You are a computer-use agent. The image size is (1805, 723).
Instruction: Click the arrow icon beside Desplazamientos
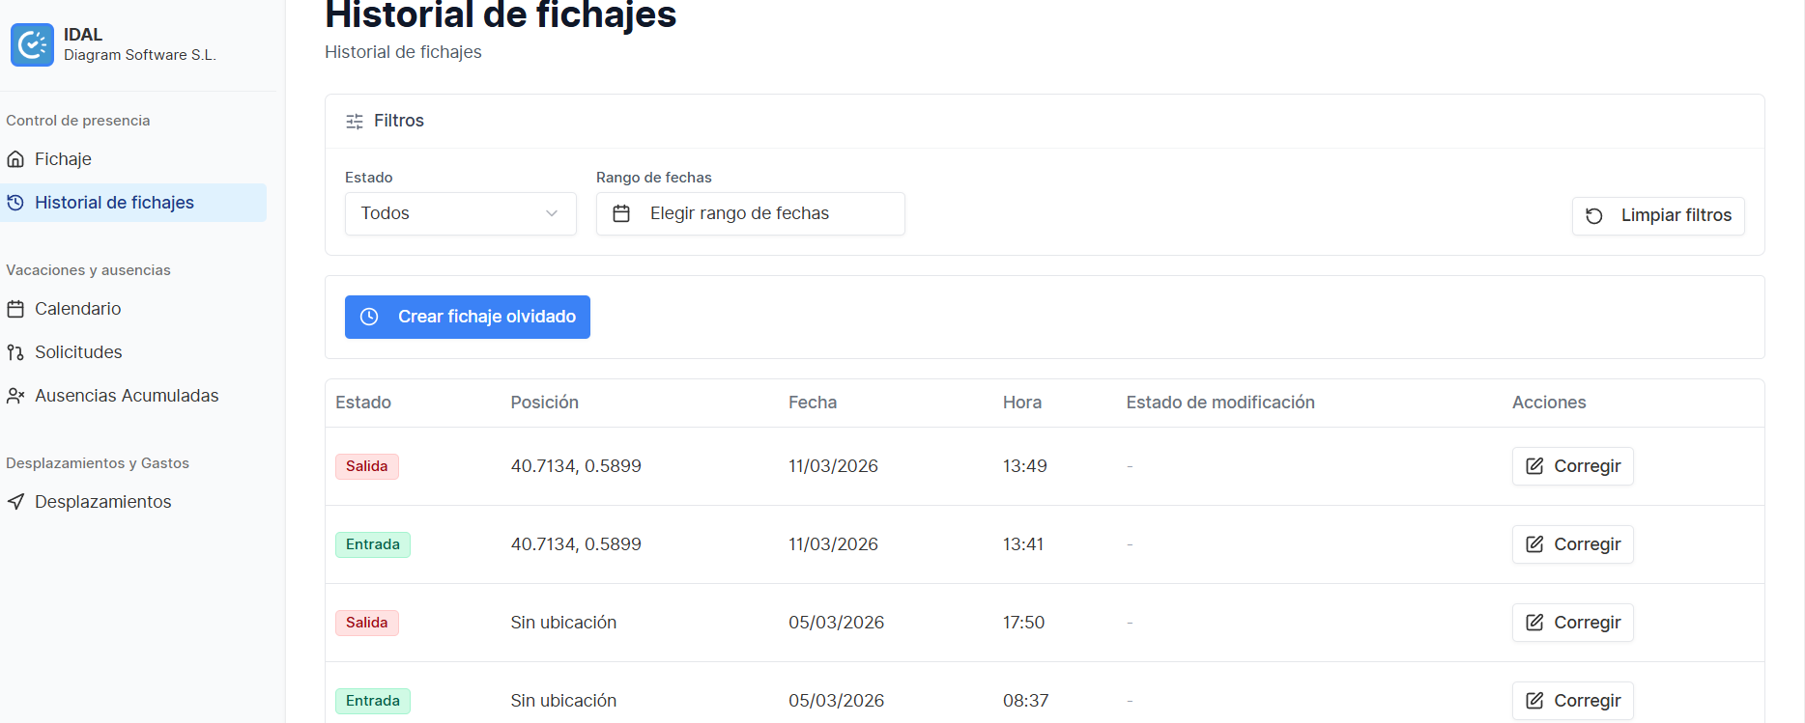[15, 502]
